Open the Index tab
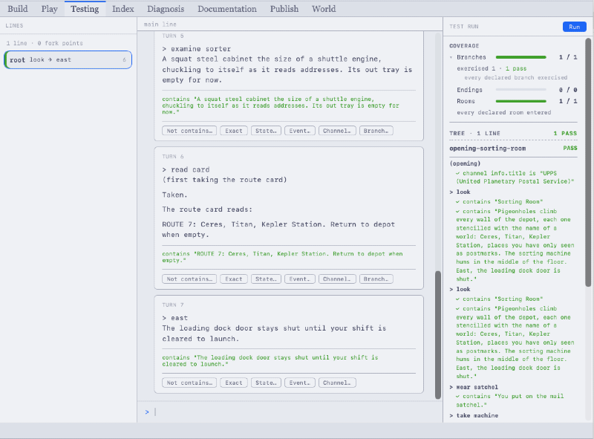 click(x=123, y=9)
